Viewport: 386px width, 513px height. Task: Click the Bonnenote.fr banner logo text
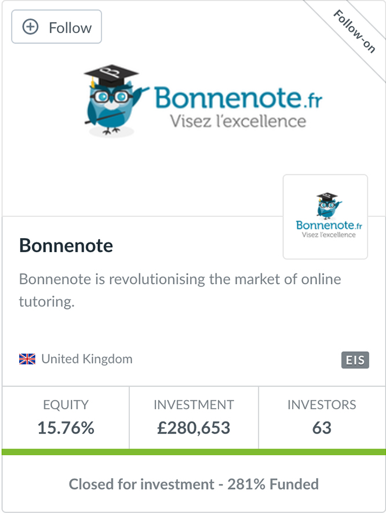[x=238, y=97]
